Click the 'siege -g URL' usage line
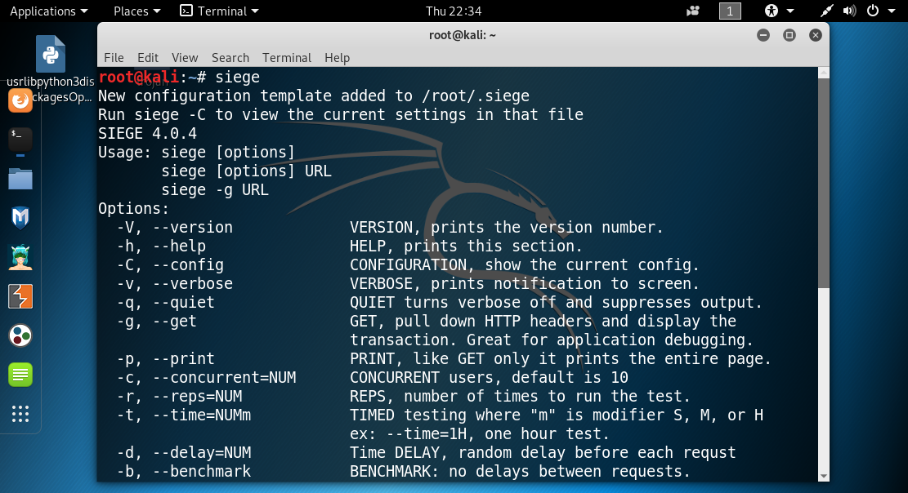 (215, 190)
